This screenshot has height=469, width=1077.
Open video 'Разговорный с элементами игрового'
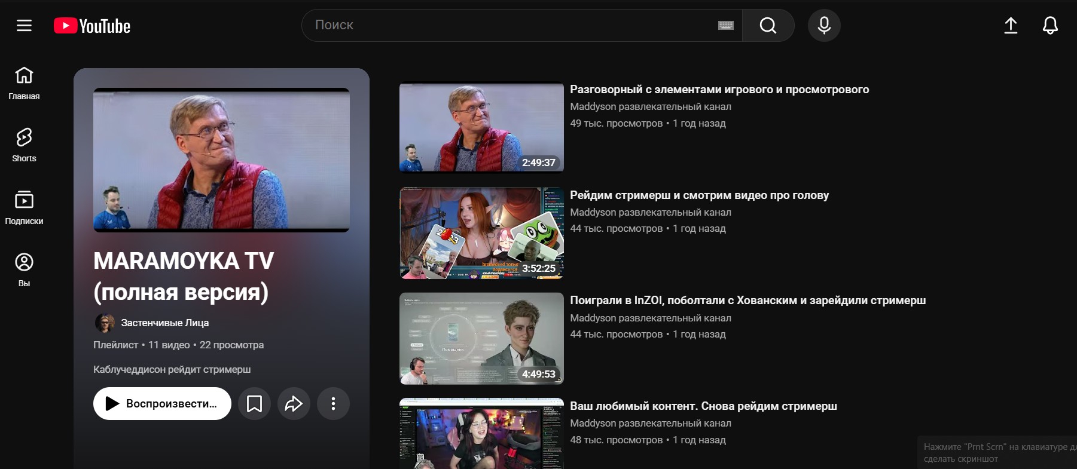[719, 89]
